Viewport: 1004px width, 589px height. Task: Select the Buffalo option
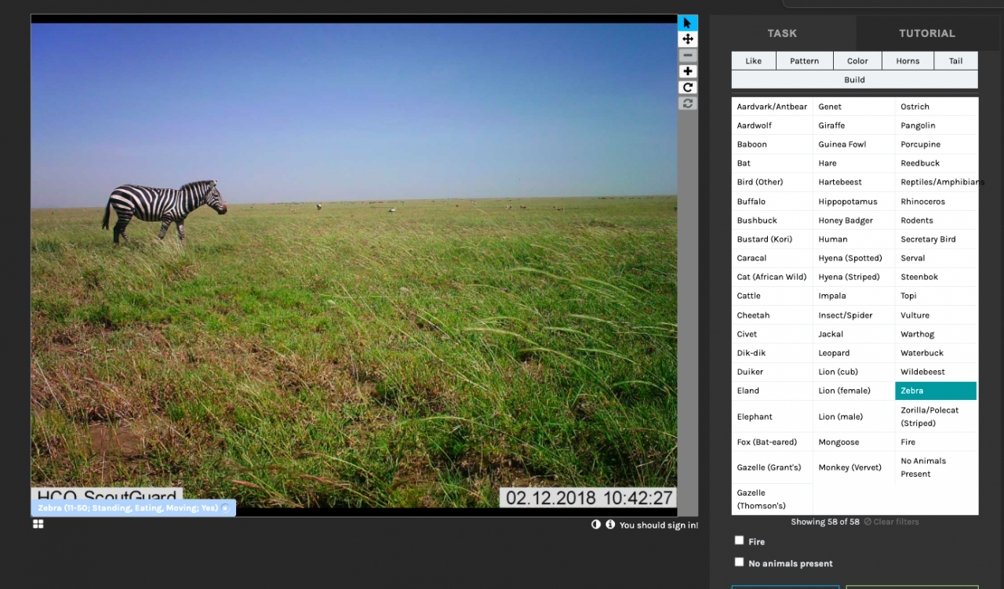pyautogui.click(x=772, y=202)
